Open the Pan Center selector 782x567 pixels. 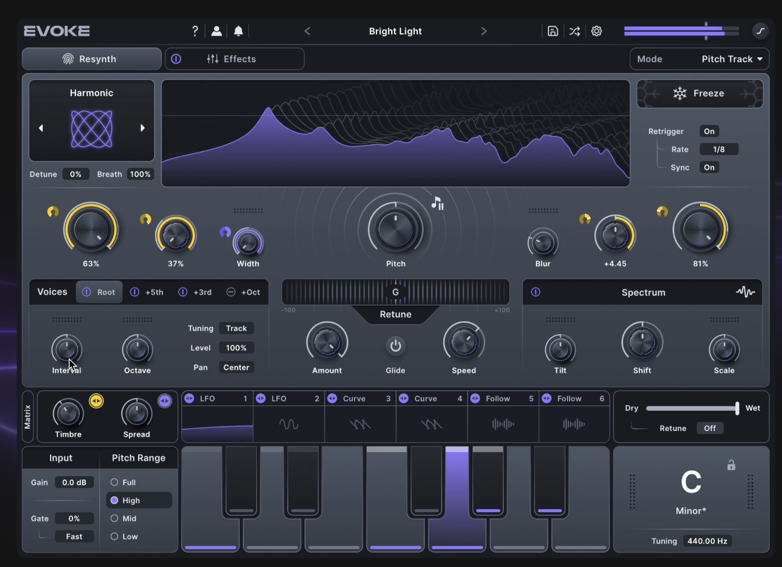point(237,367)
